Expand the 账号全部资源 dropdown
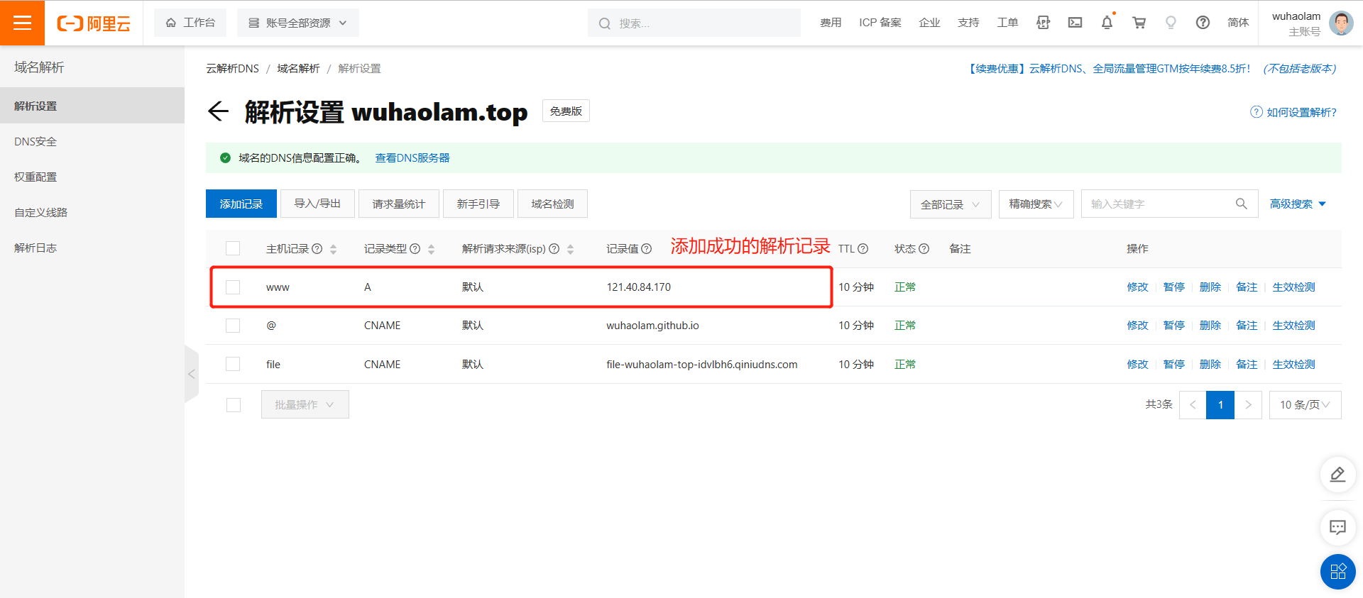This screenshot has height=598, width=1363. (298, 23)
